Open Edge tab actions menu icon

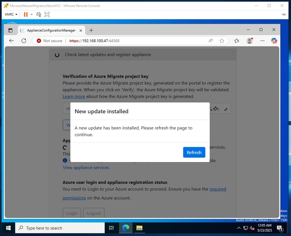(11, 30)
